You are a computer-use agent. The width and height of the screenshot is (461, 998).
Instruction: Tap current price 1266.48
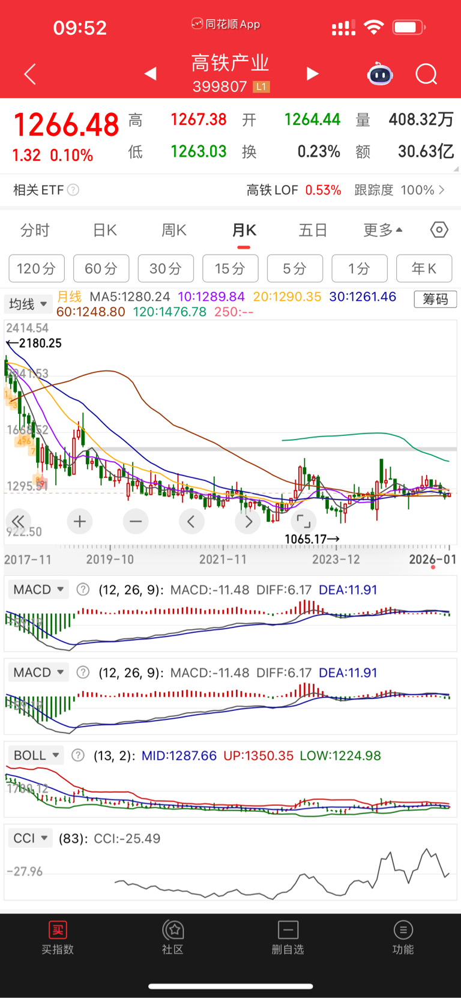66,125
